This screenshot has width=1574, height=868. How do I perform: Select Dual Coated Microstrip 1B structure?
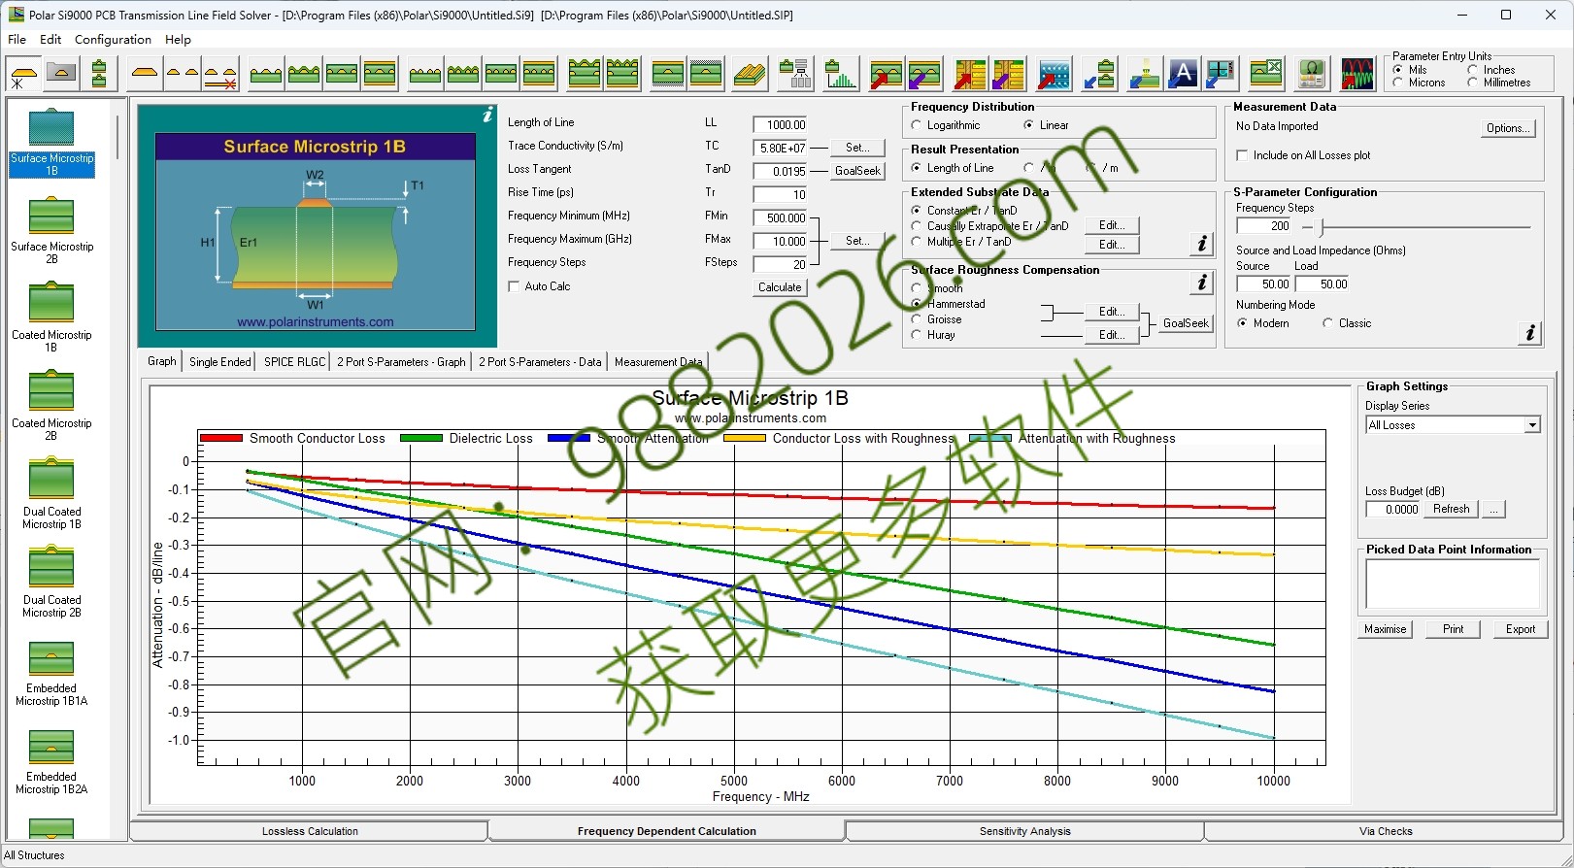[51, 495]
